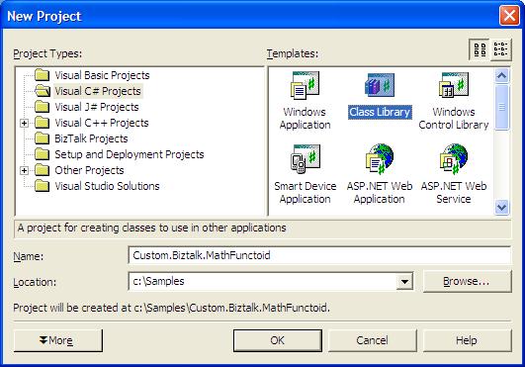The height and width of the screenshot is (367, 525).
Task: Click the Visual Studio Solutions folder icon
Action: coord(43,186)
